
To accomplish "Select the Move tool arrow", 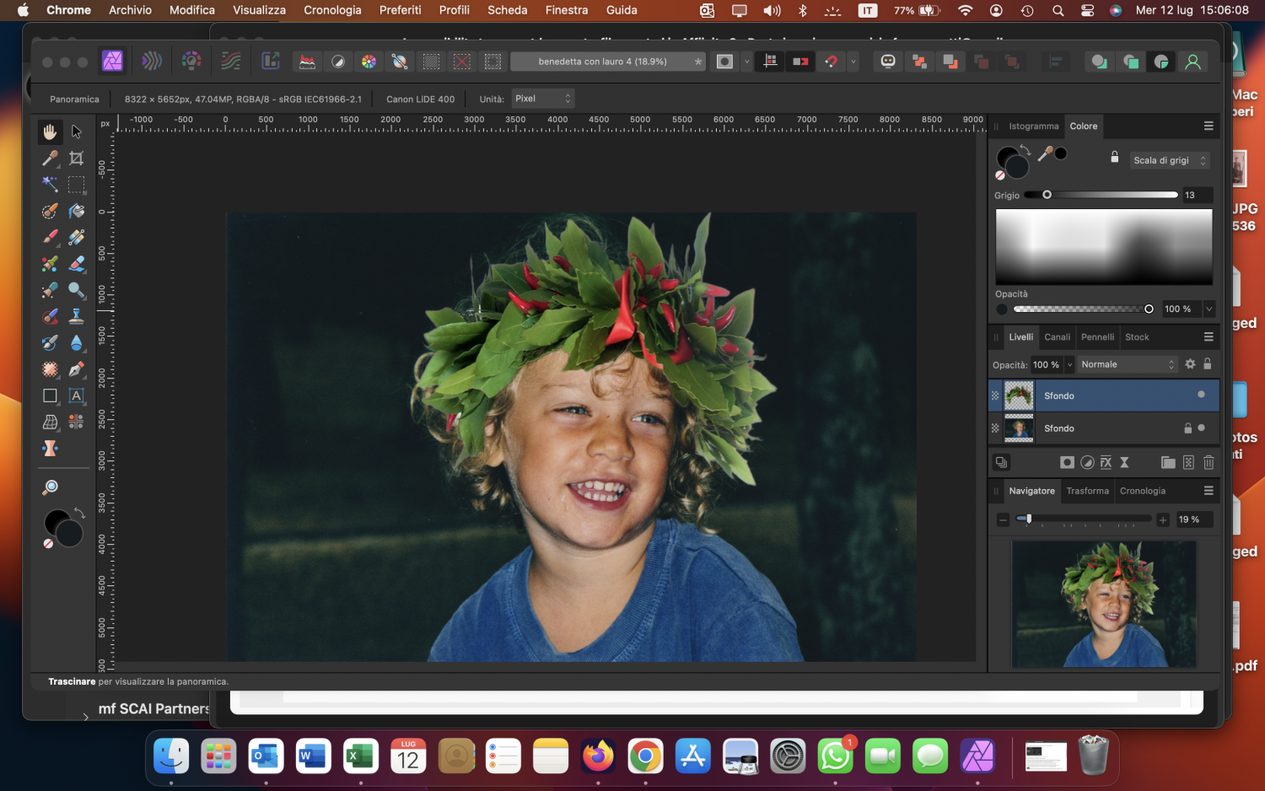I will 77,132.
